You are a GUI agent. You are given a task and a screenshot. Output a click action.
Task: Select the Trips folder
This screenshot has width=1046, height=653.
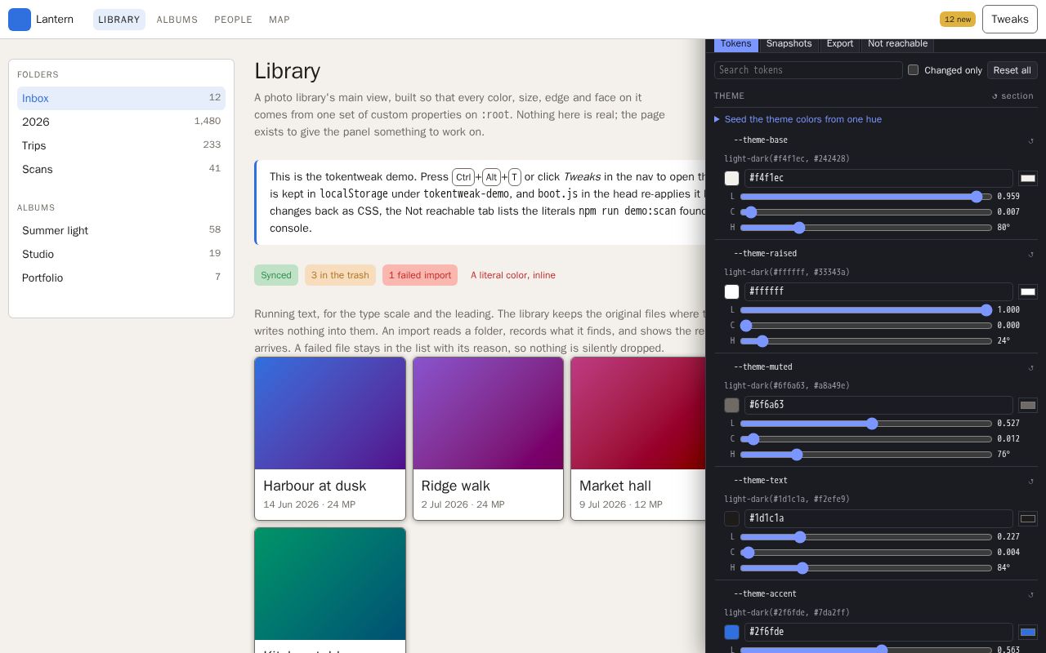(x=121, y=145)
